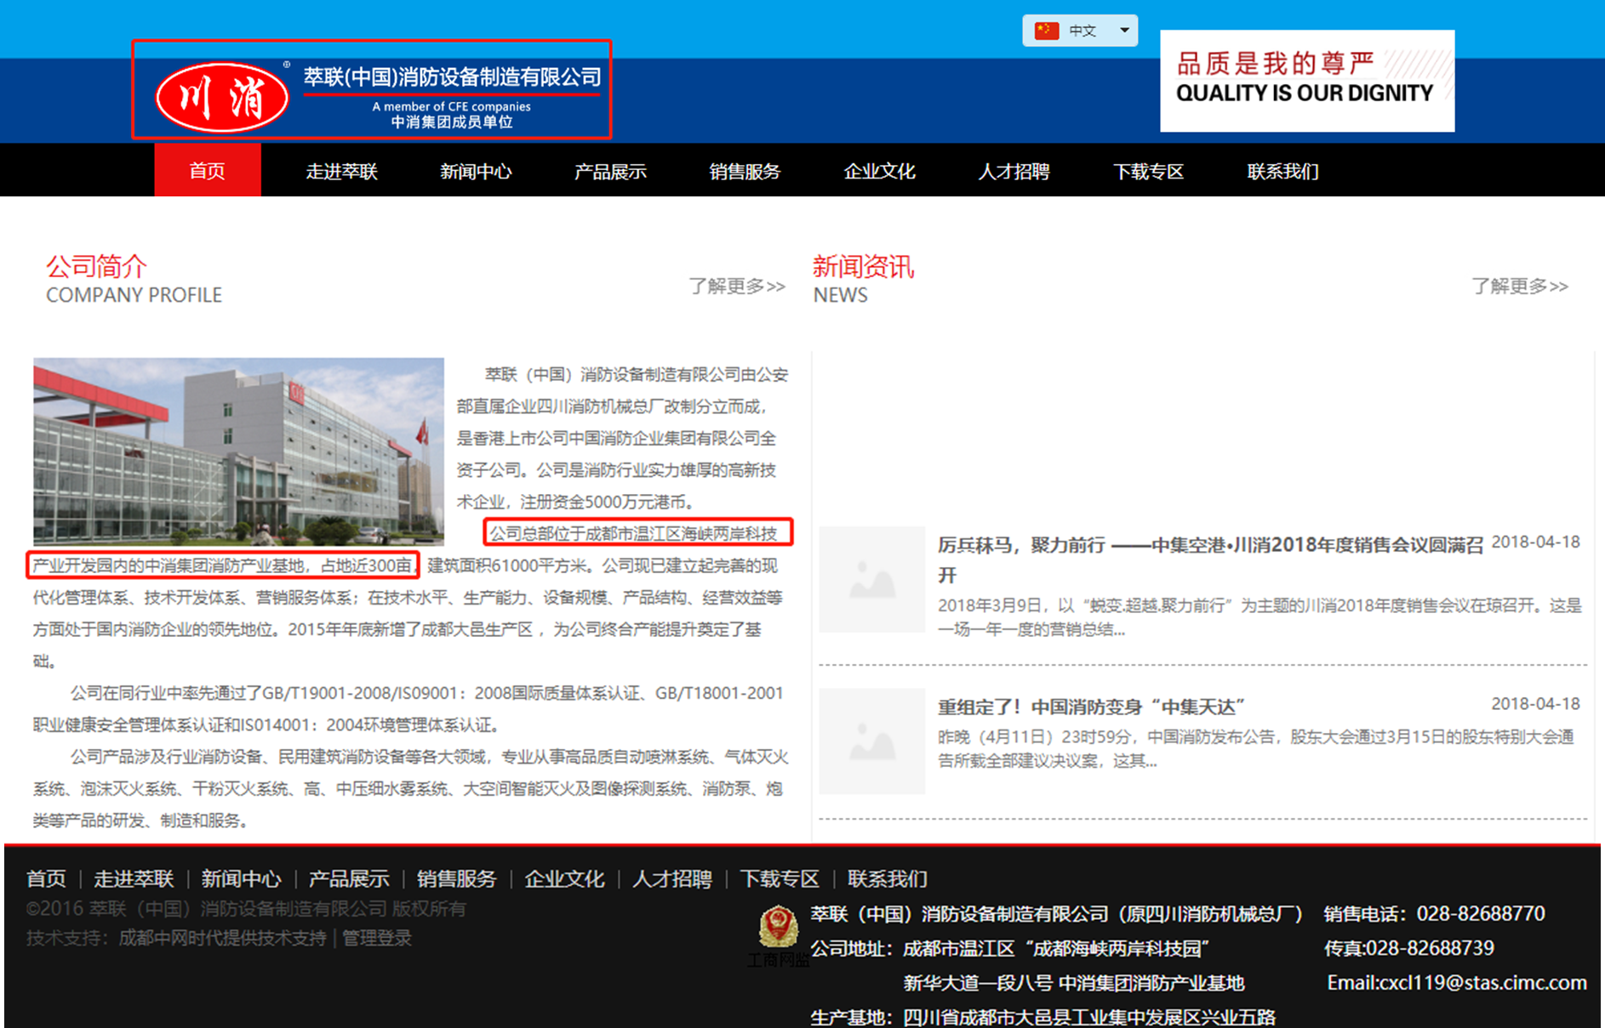Open 下载专区 in the top navigation
The image size is (1605, 1028).
(x=1148, y=171)
